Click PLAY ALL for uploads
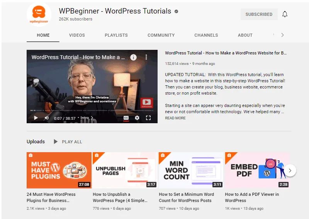This screenshot has width=309, height=219. [68, 142]
